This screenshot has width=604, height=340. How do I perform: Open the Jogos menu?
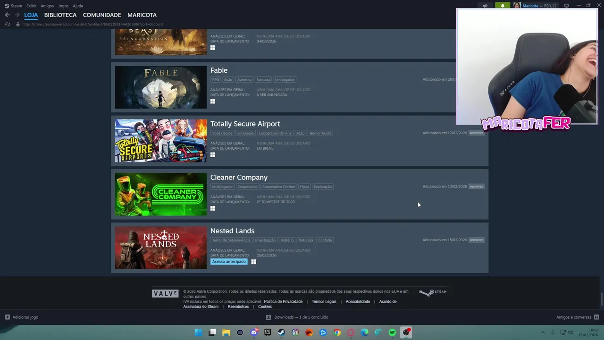pos(63,6)
